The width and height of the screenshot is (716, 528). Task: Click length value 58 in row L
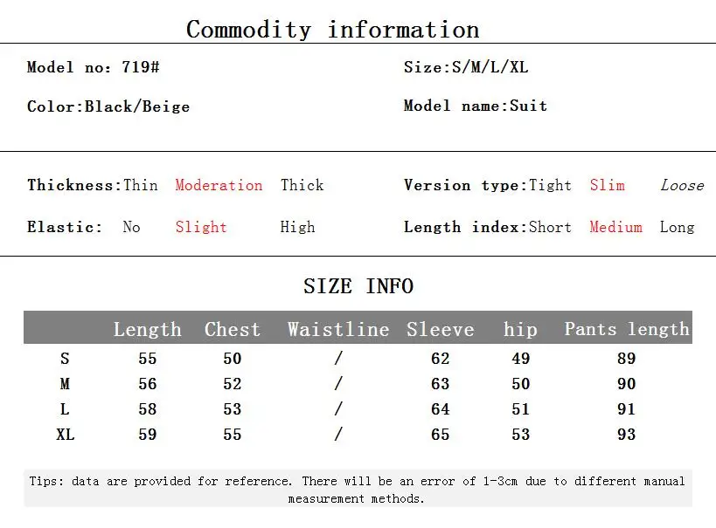click(x=148, y=409)
